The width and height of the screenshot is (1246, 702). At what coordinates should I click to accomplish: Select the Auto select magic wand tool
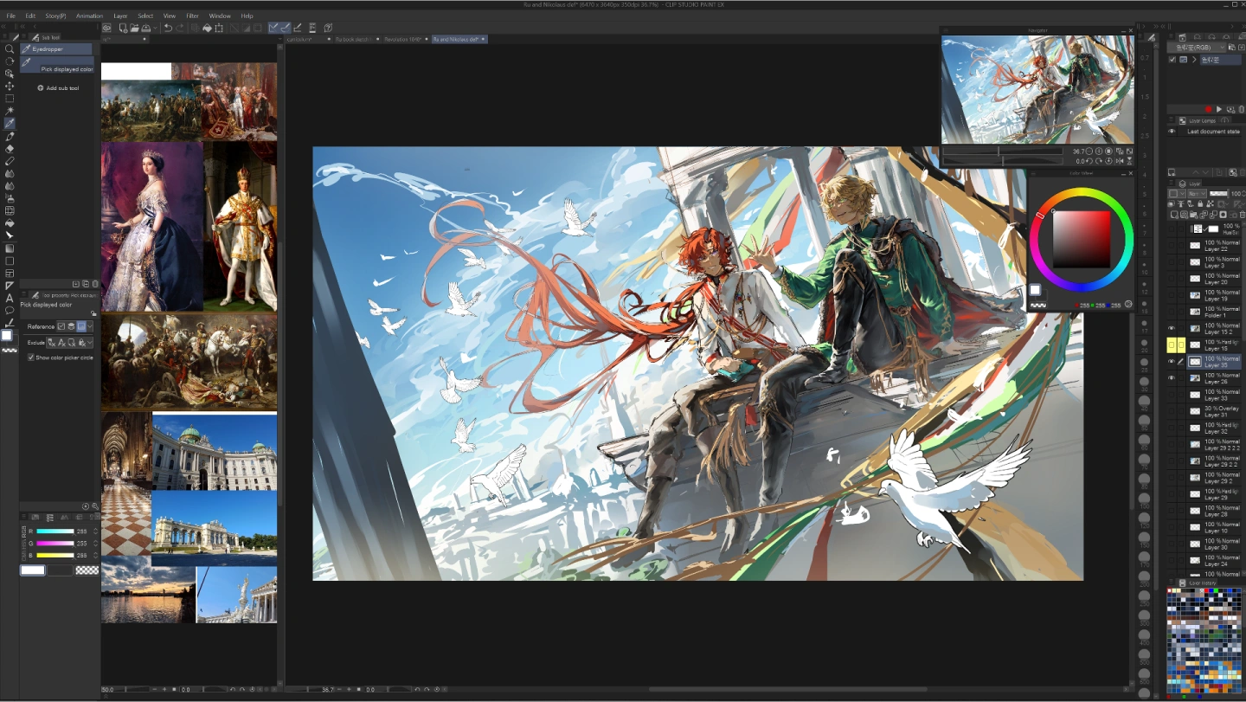pyautogui.click(x=10, y=111)
